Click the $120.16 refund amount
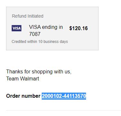The height and width of the screenshot is (116, 121). tap(78, 28)
